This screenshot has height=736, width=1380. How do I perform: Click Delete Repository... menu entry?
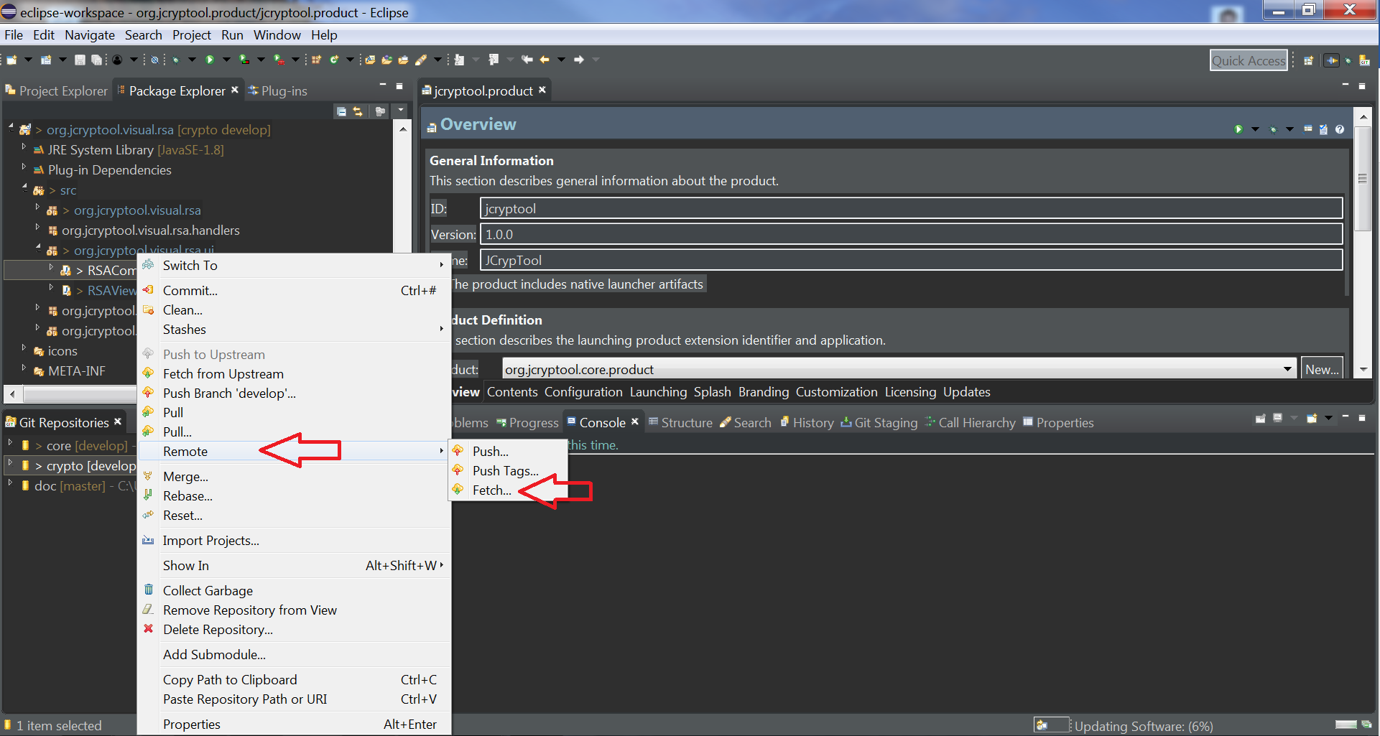tap(218, 629)
